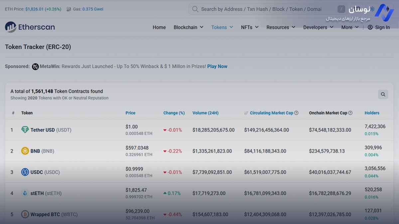This screenshot has height=224, width=399.
Task: Open the Tether USD (USDT) token page
Action: (51, 130)
